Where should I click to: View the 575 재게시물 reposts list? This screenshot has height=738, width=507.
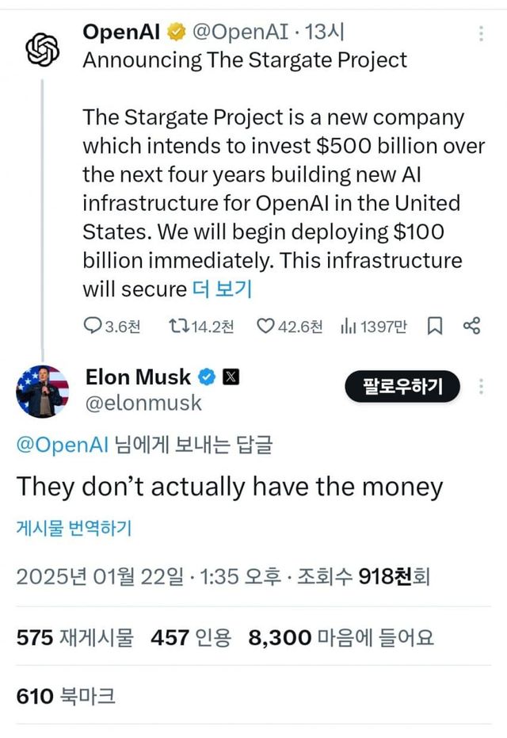[75, 637]
